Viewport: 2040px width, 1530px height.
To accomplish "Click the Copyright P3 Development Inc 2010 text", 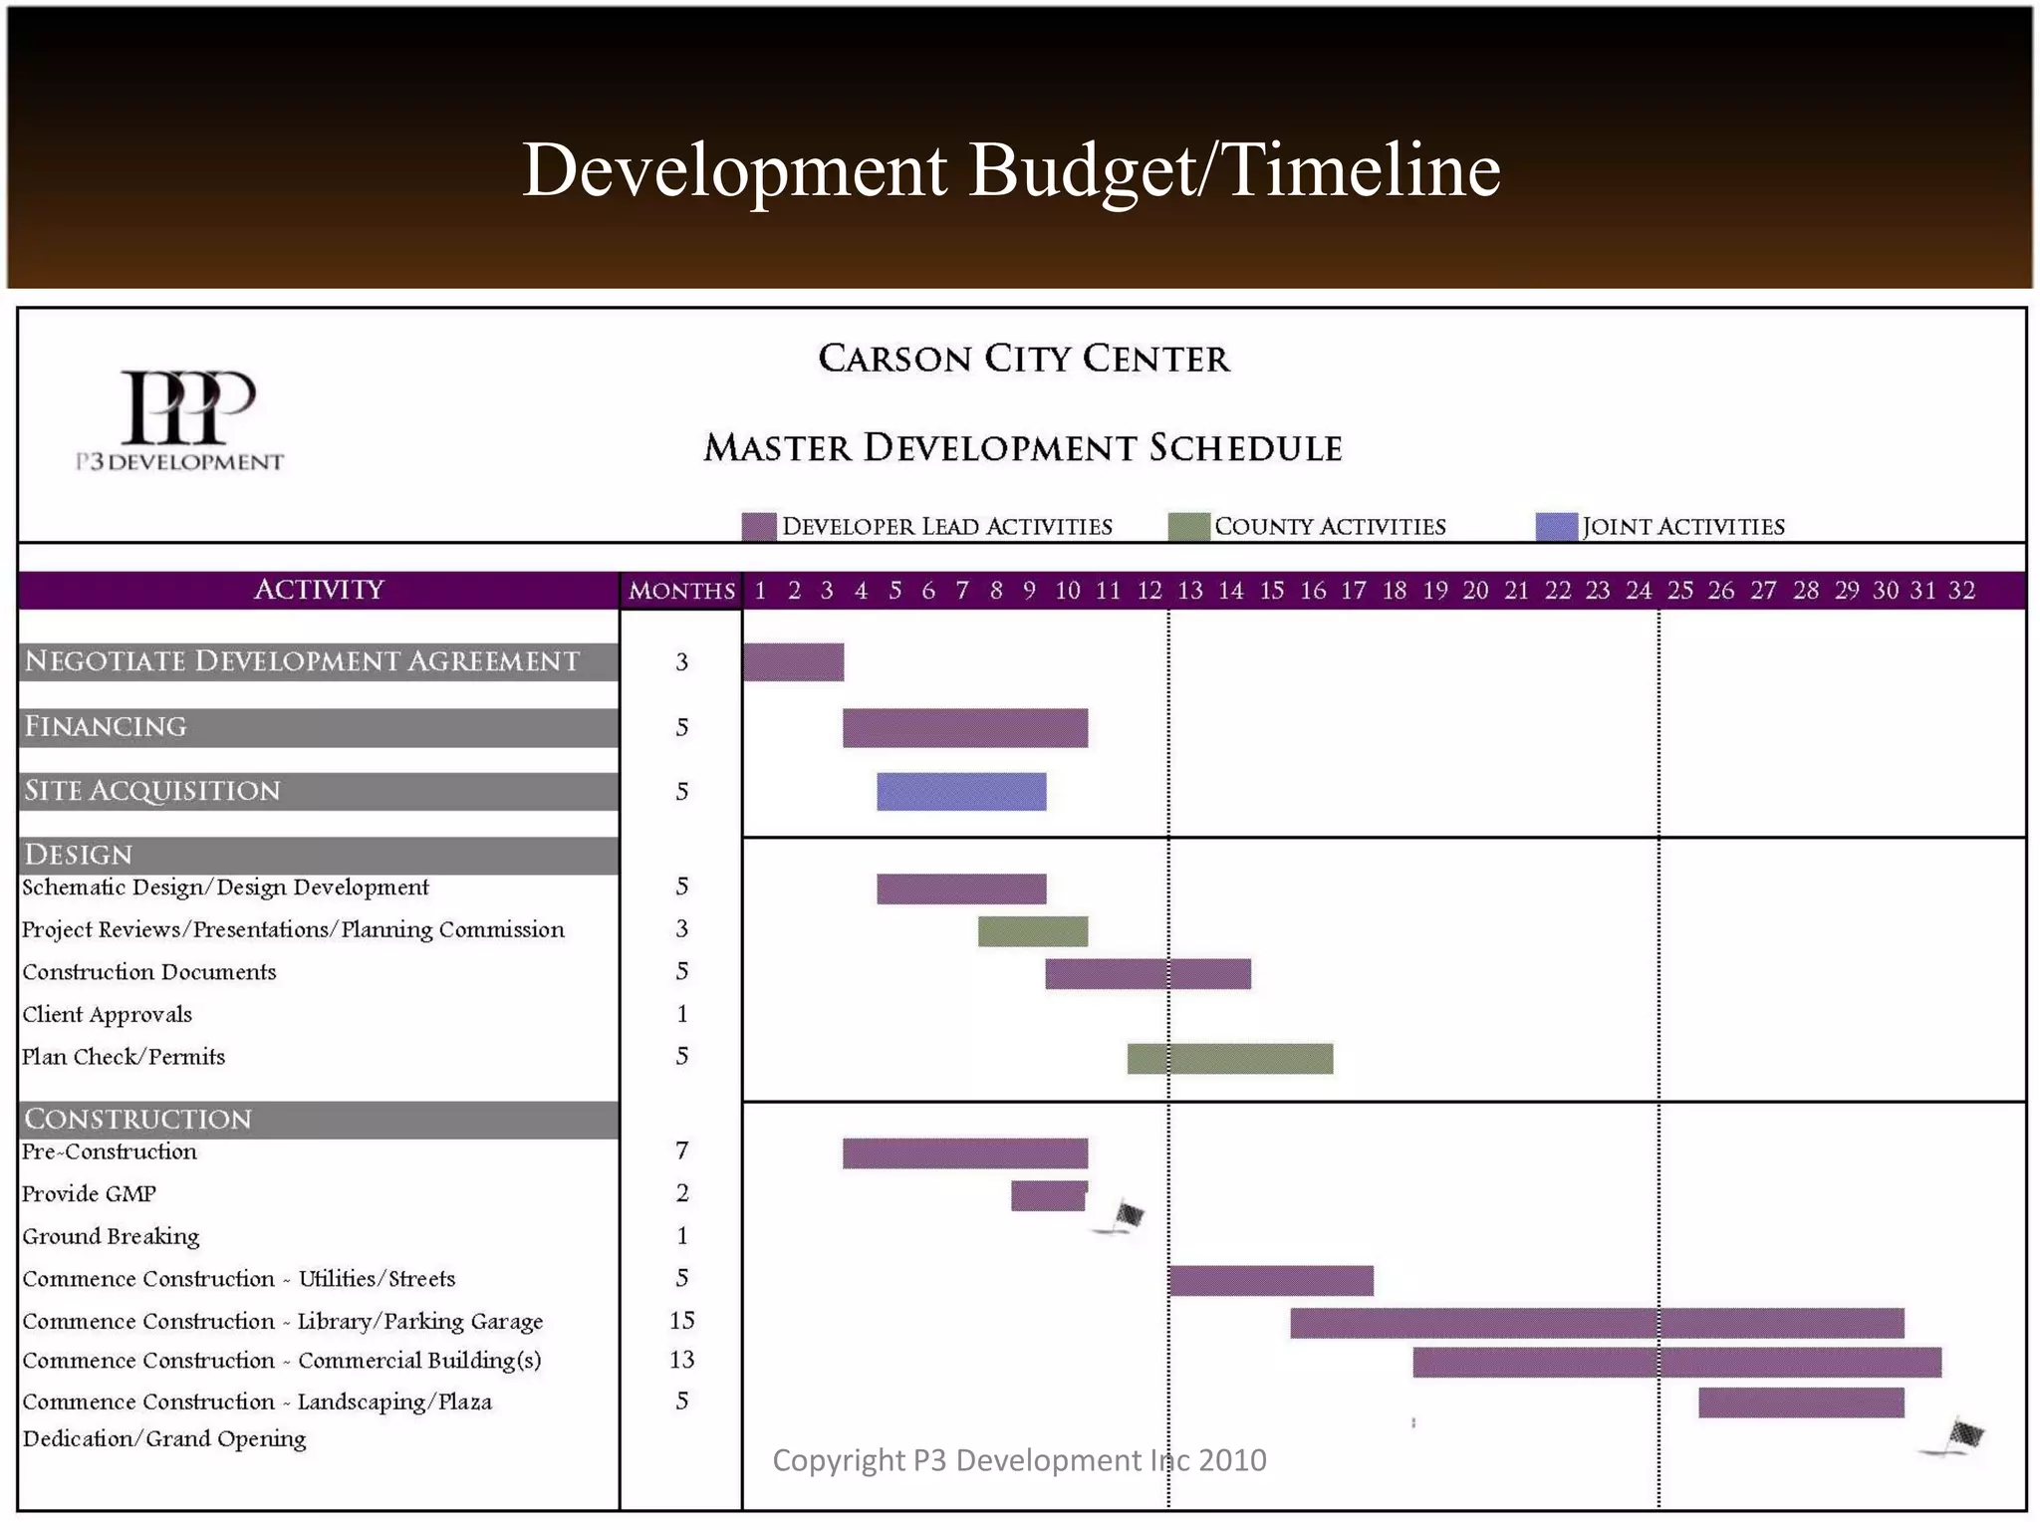I will pyautogui.click(x=1020, y=1460).
